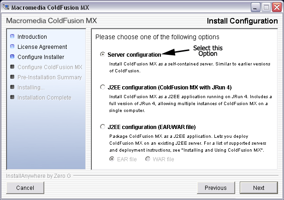The height and width of the screenshot is (200, 284).
Task: Pick the EAR file radio option
Action: click(x=112, y=159)
